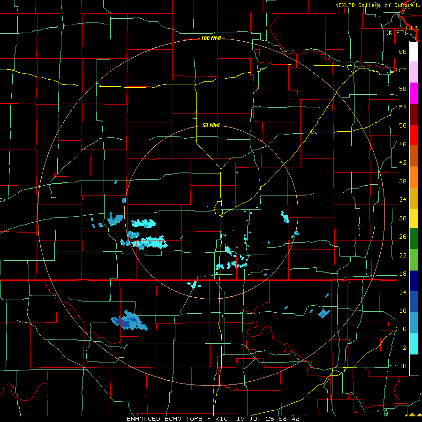
Task: Select the dark green swatch in the scale
Action: pos(414,239)
